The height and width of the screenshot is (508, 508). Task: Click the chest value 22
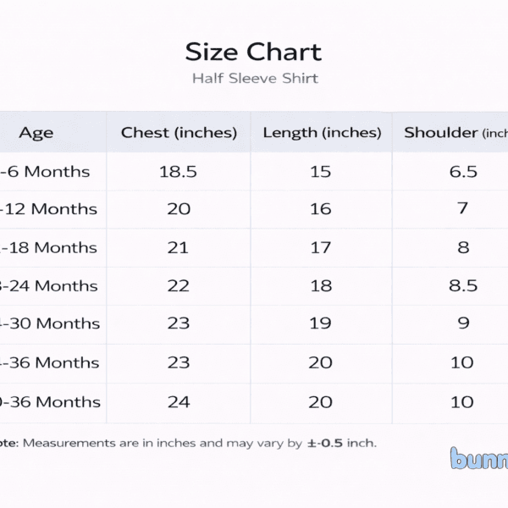tap(179, 286)
